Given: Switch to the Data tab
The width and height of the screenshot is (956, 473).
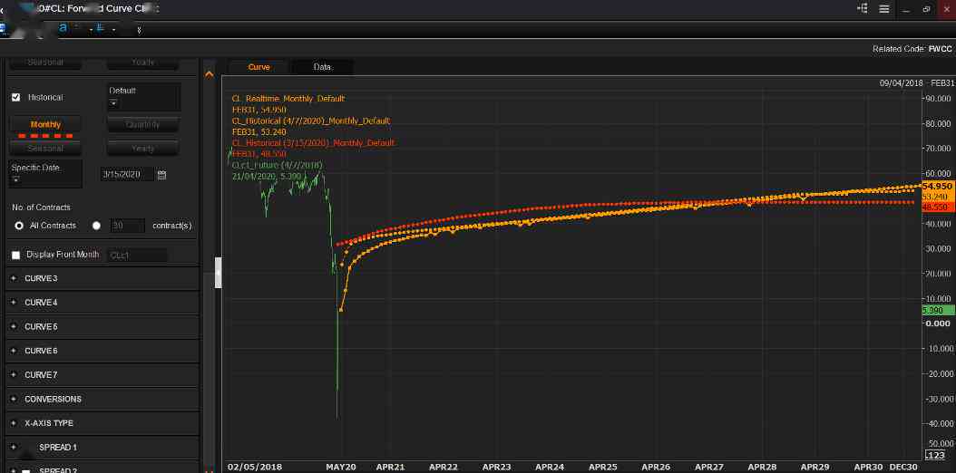Looking at the screenshot, I should (323, 67).
